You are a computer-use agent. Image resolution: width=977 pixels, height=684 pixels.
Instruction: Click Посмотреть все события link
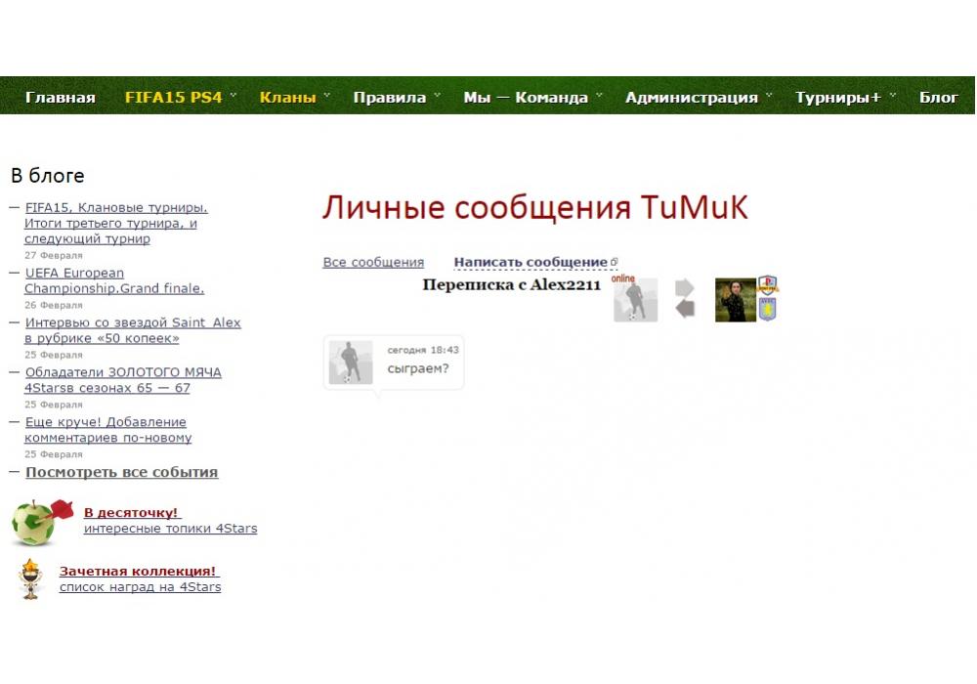(x=121, y=472)
